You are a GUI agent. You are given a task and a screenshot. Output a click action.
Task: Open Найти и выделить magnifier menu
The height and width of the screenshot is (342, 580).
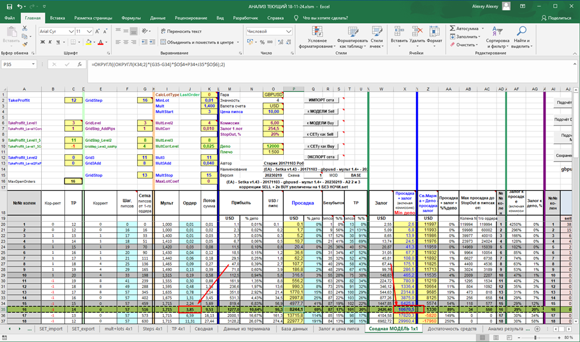tap(522, 38)
